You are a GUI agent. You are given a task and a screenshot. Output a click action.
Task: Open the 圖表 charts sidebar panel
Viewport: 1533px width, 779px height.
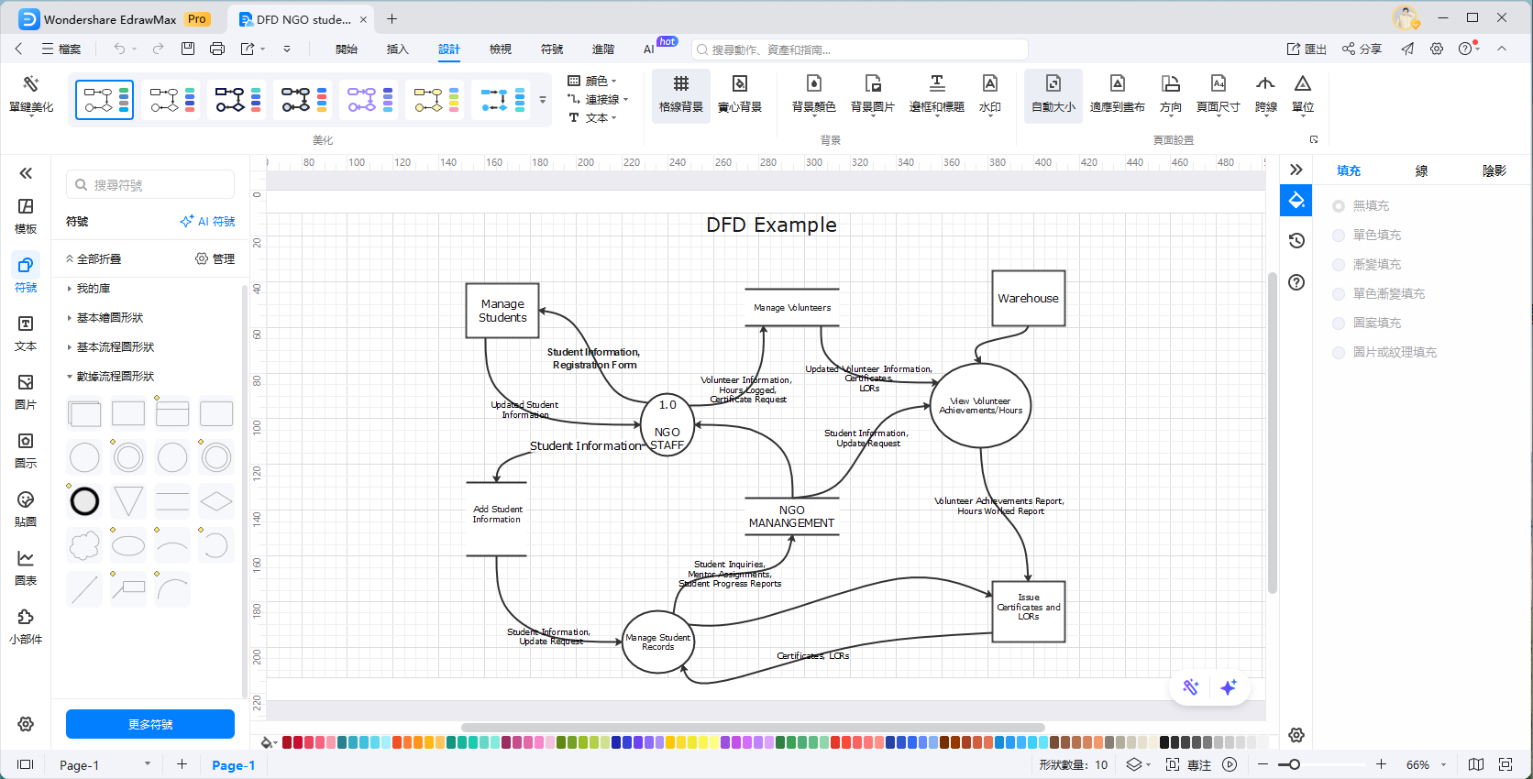pos(26,567)
